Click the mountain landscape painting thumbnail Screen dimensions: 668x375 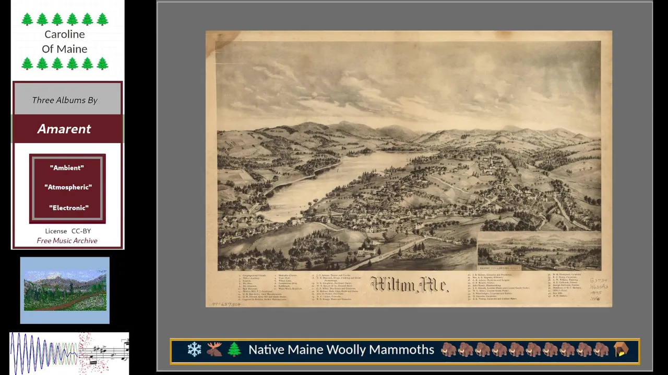pyautogui.click(x=65, y=290)
